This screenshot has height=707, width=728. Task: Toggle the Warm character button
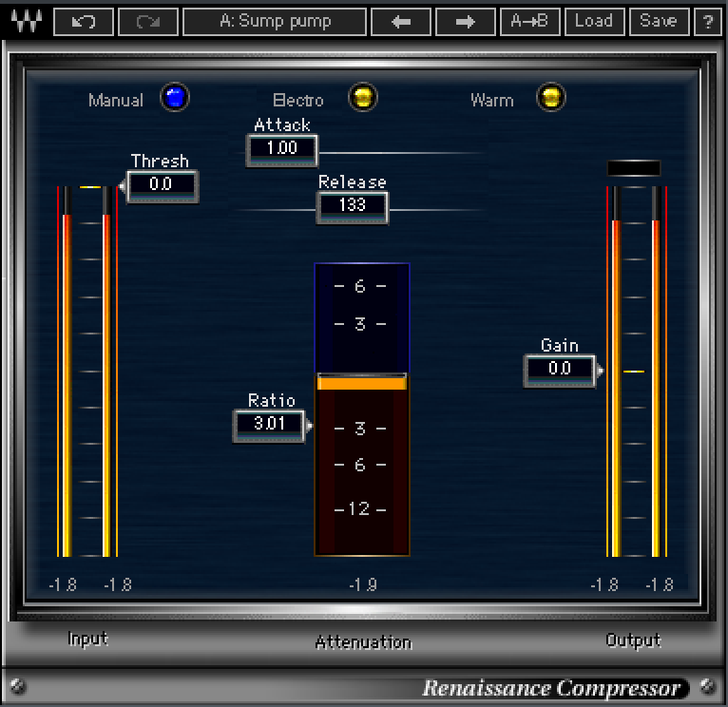tap(551, 98)
